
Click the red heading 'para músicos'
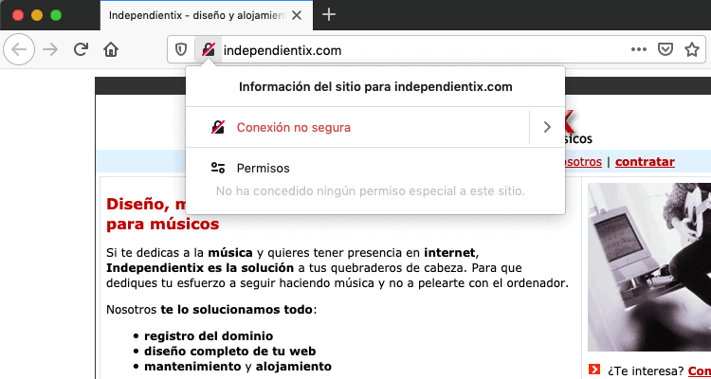pyautogui.click(x=163, y=225)
